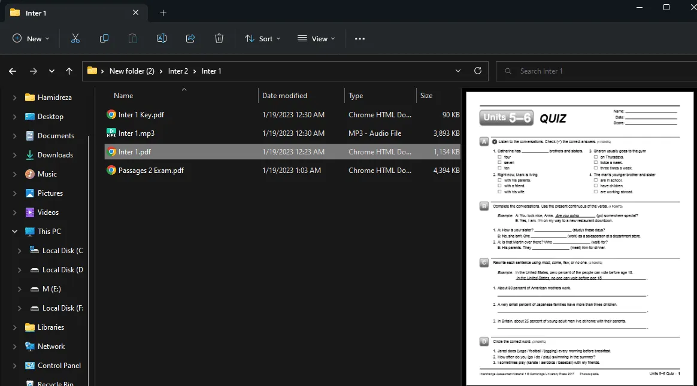The image size is (697, 386).
Task: Click the Inter 2 breadcrumb link
Action: [178, 71]
